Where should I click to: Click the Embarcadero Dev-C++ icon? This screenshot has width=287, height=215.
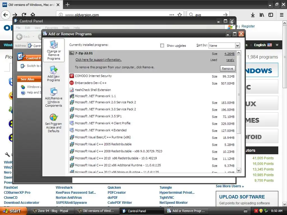[72, 83]
